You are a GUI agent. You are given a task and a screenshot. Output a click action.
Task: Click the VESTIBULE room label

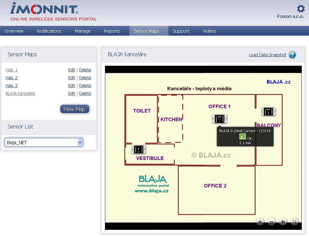pos(150,158)
